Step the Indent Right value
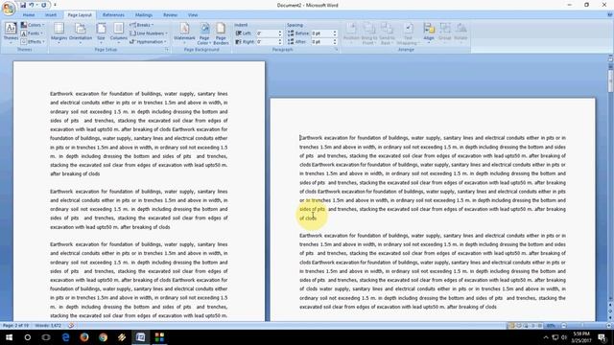614x345 pixels. coord(280,41)
